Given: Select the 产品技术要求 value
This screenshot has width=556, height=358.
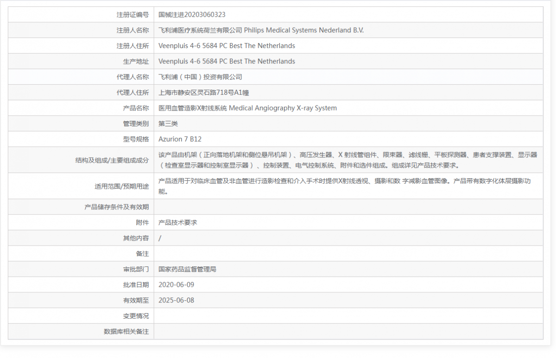Looking at the screenshot, I should coord(178,222).
